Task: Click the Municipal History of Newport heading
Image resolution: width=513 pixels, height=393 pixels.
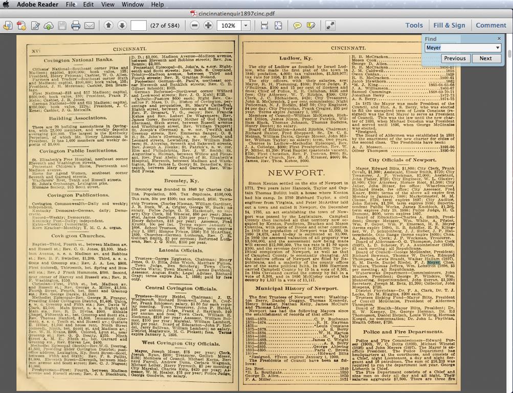Action: point(297,289)
